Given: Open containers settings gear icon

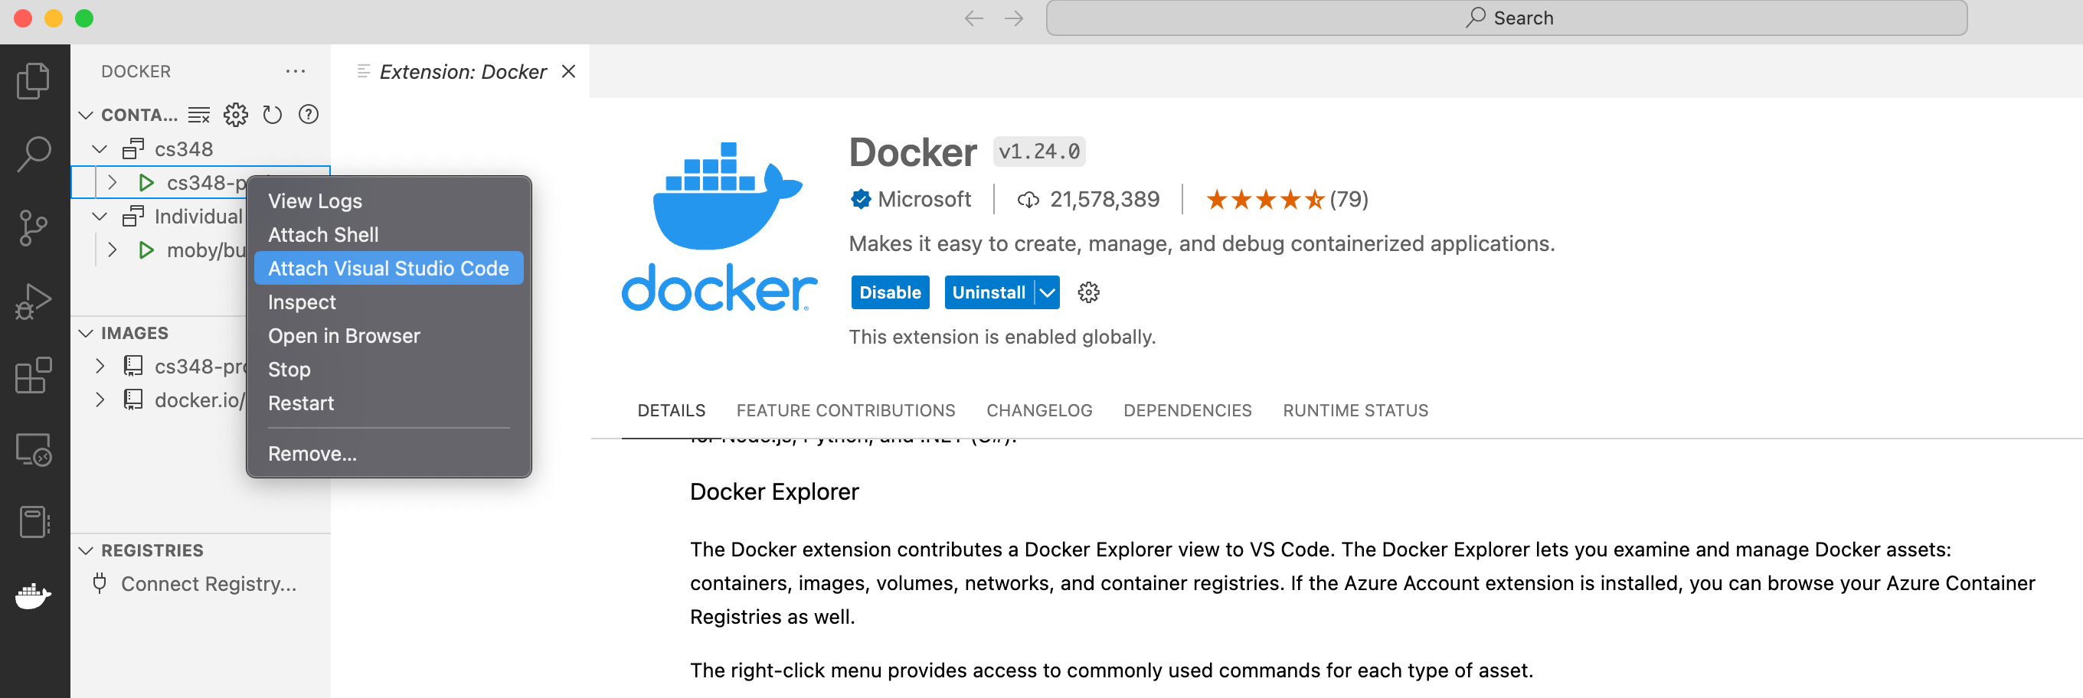Looking at the screenshot, I should (235, 115).
